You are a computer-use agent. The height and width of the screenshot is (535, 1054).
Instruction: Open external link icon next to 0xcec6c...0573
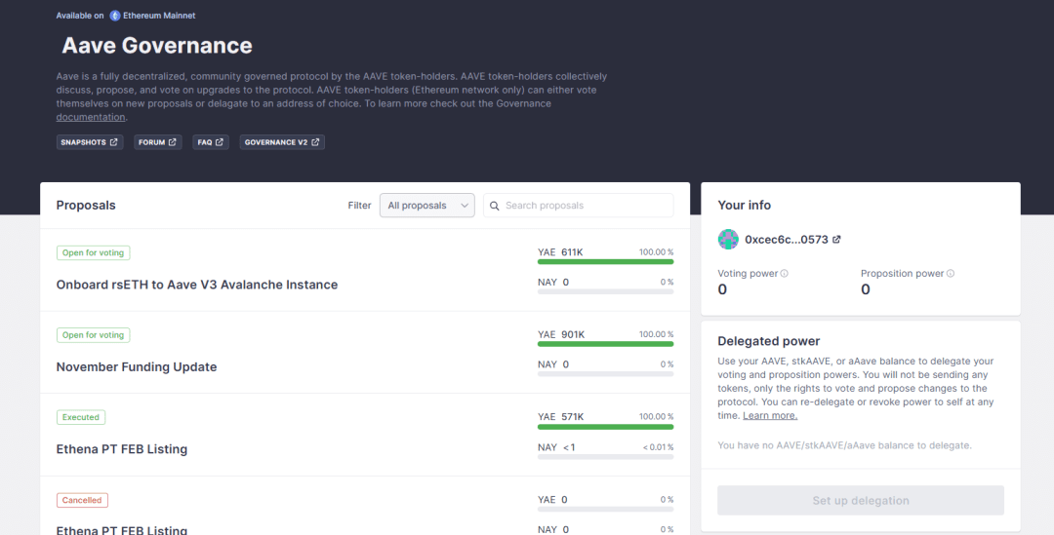coord(836,240)
